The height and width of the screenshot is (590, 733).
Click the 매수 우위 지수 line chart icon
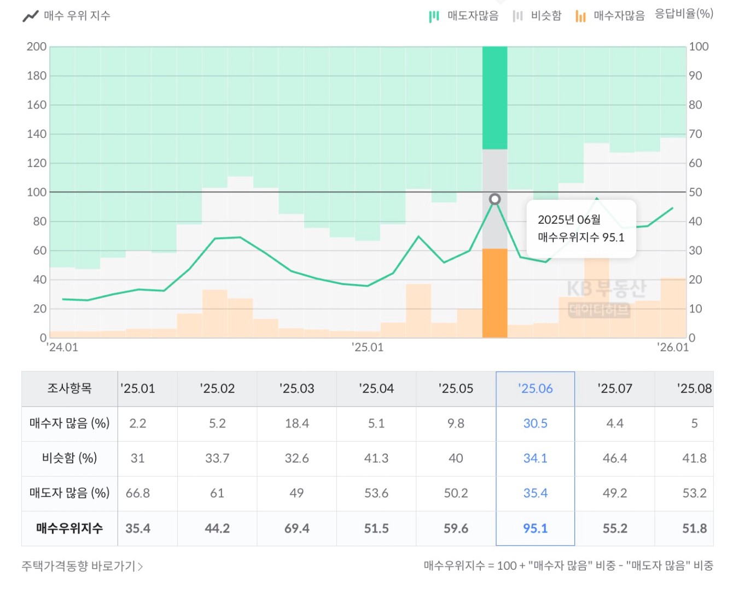(x=30, y=16)
